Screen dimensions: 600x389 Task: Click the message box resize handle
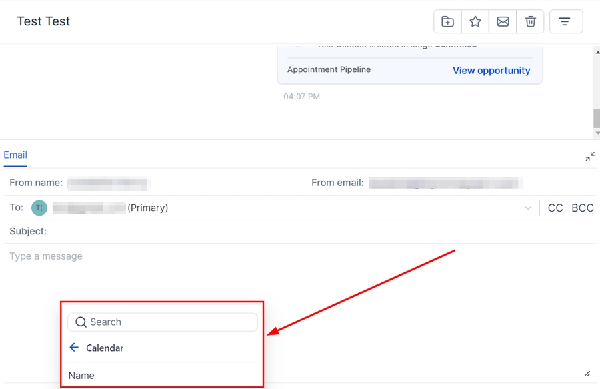pos(587,374)
